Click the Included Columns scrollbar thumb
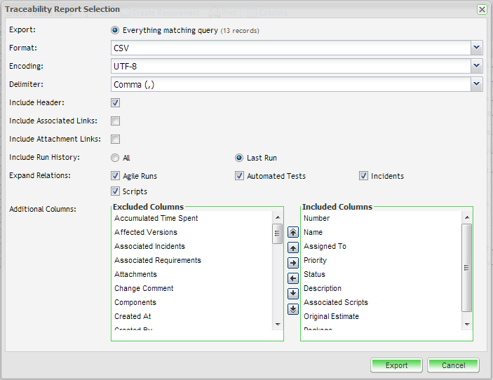This screenshot has width=493, height=380. [467, 267]
